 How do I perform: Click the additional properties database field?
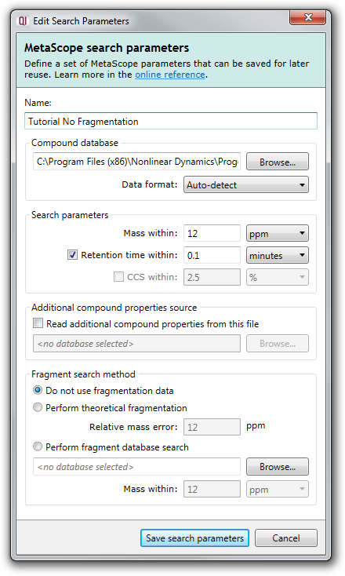(136, 344)
